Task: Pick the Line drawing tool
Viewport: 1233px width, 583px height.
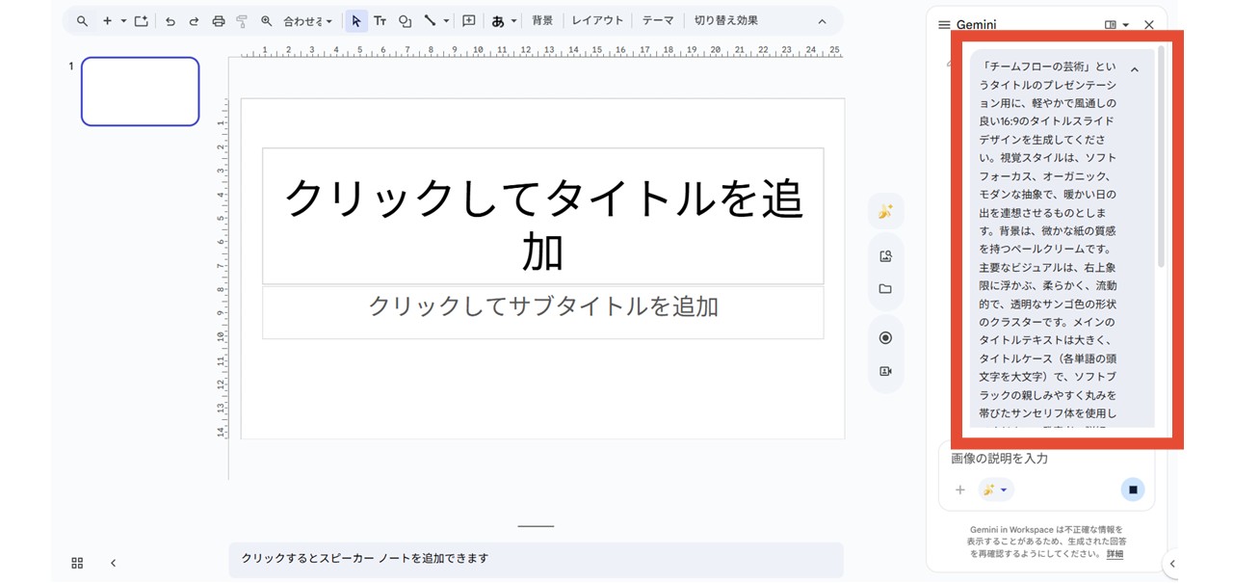Action: coord(431,19)
